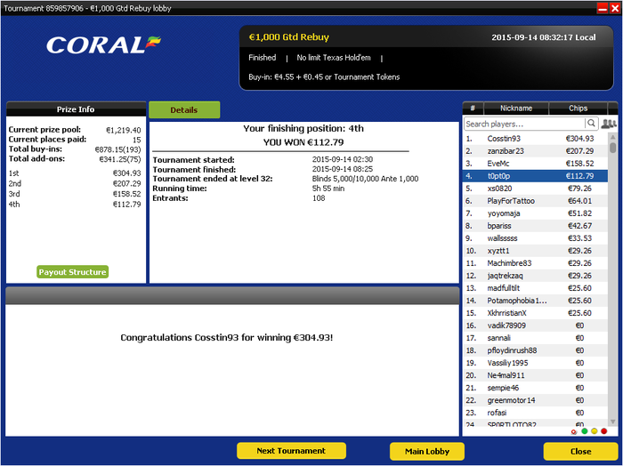
Task: Select the Prize Info panel header
Action: click(76, 109)
